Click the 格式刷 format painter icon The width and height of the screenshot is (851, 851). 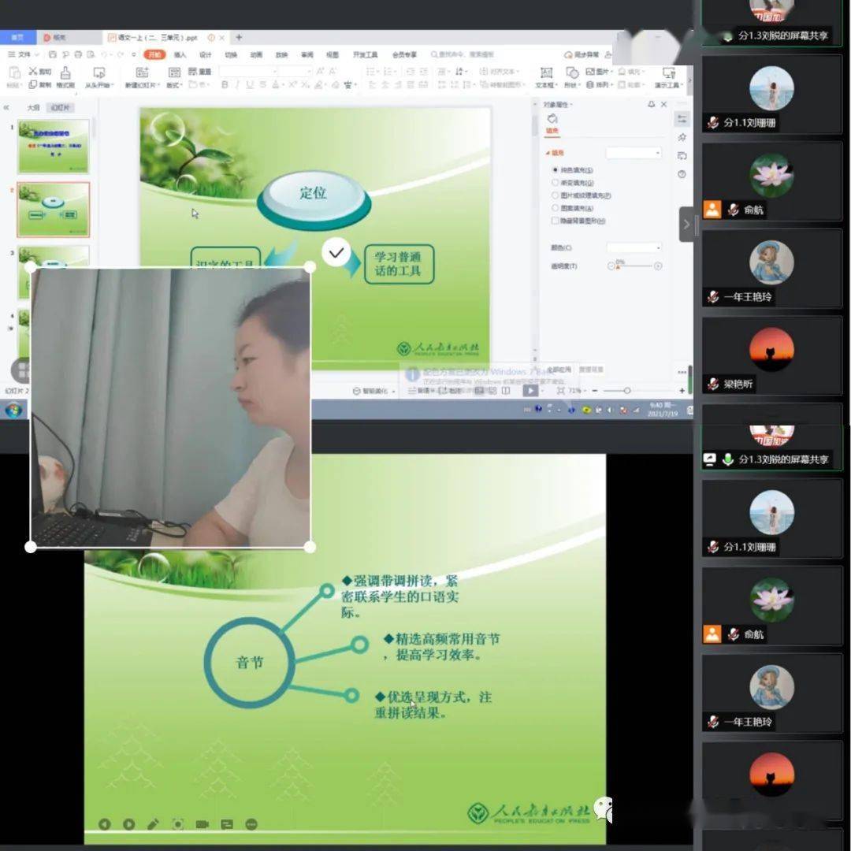click(65, 72)
